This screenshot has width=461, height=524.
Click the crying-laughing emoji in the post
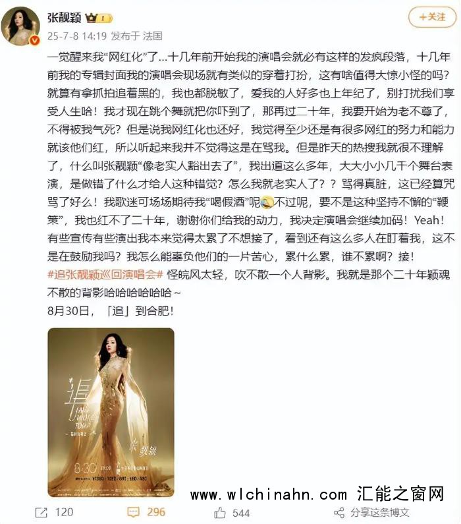coord(267,202)
